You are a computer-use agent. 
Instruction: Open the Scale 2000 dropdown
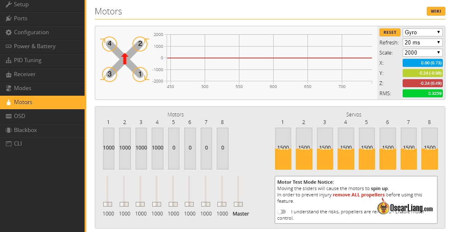[423, 52]
